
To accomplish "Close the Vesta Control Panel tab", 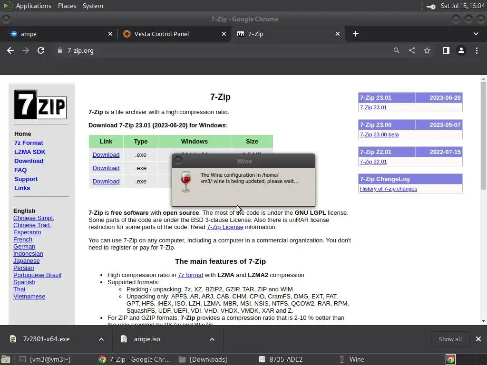I will point(224,34).
